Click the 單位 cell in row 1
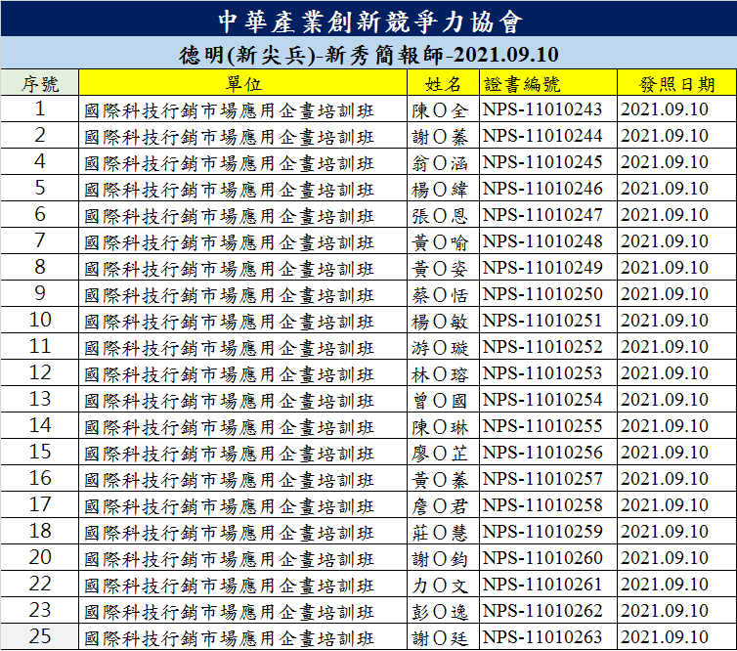Screen dimensions: 737x651 [x=243, y=109]
